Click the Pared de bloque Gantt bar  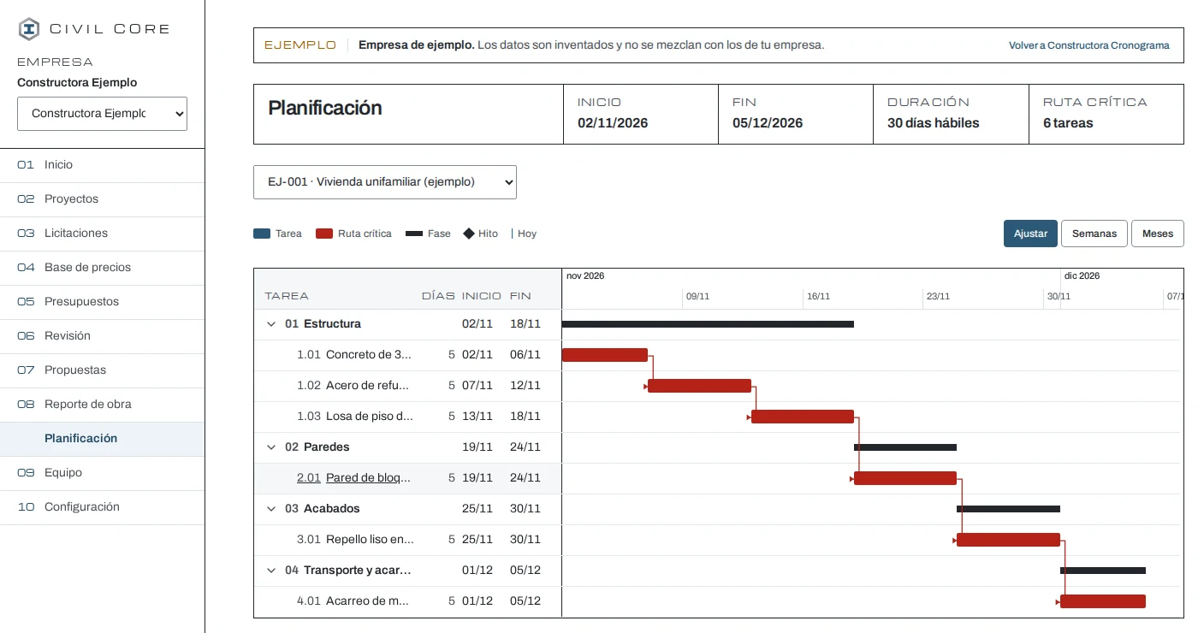click(x=905, y=478)
